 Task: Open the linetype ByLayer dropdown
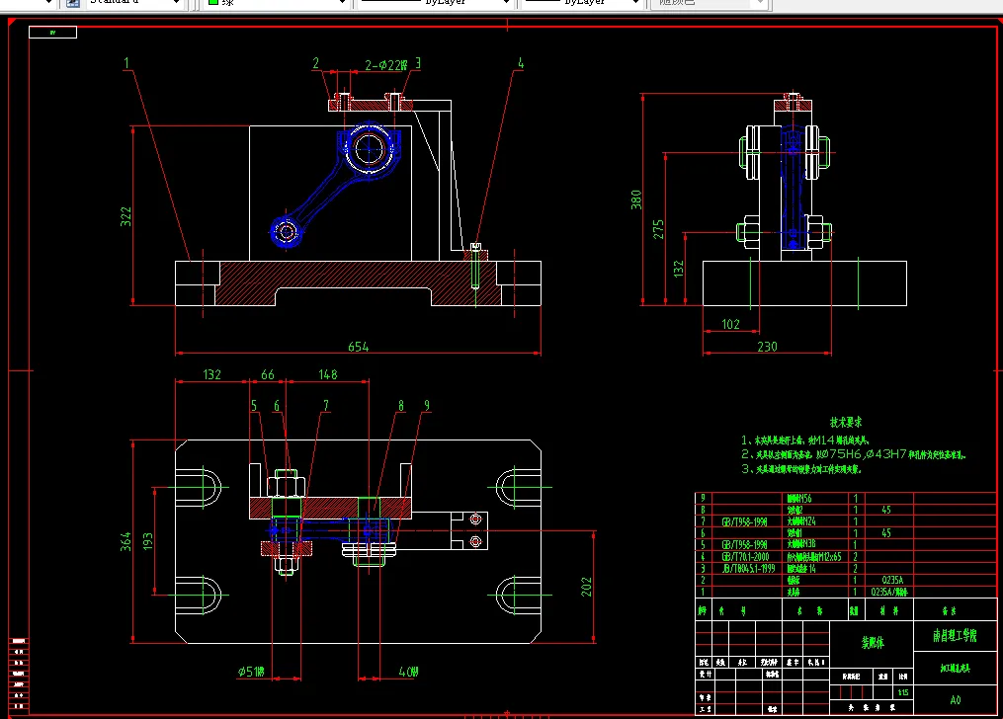[x=434, y=3]
